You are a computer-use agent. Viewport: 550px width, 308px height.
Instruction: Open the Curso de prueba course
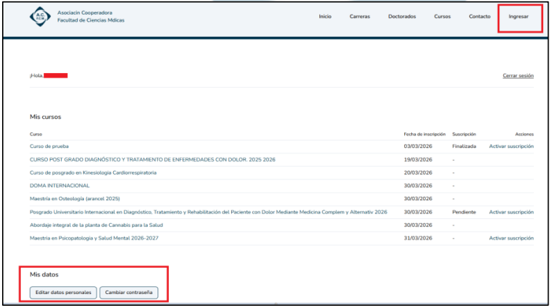click(50, 147)
